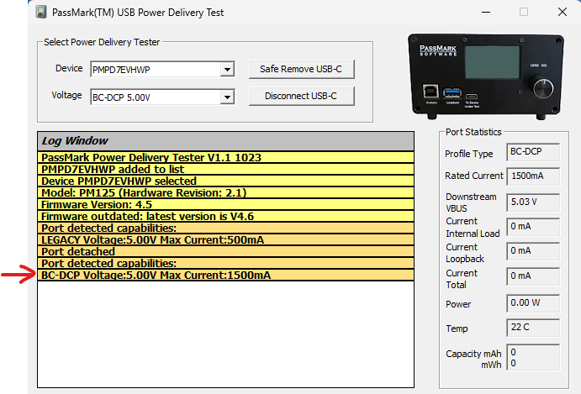Select log row 'Port detached'

225,252
